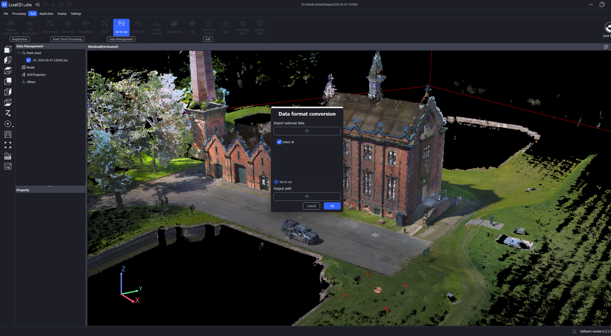Start ICP Registration

(29, 26)
